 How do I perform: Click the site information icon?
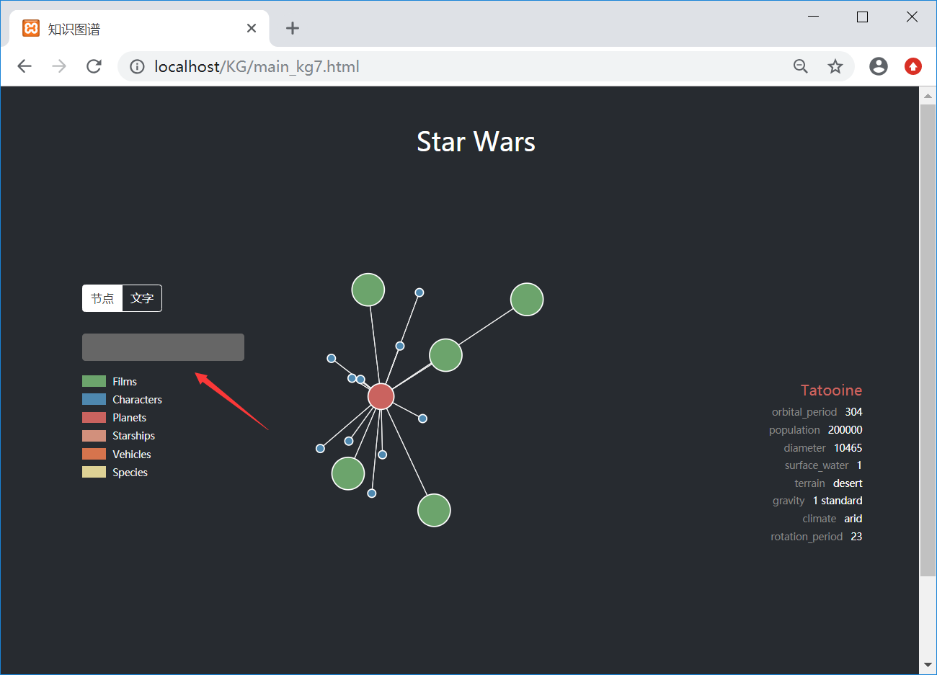click(137, 66)
